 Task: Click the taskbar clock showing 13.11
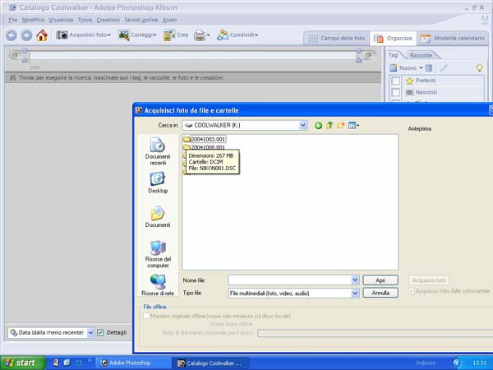click(479, 363)
